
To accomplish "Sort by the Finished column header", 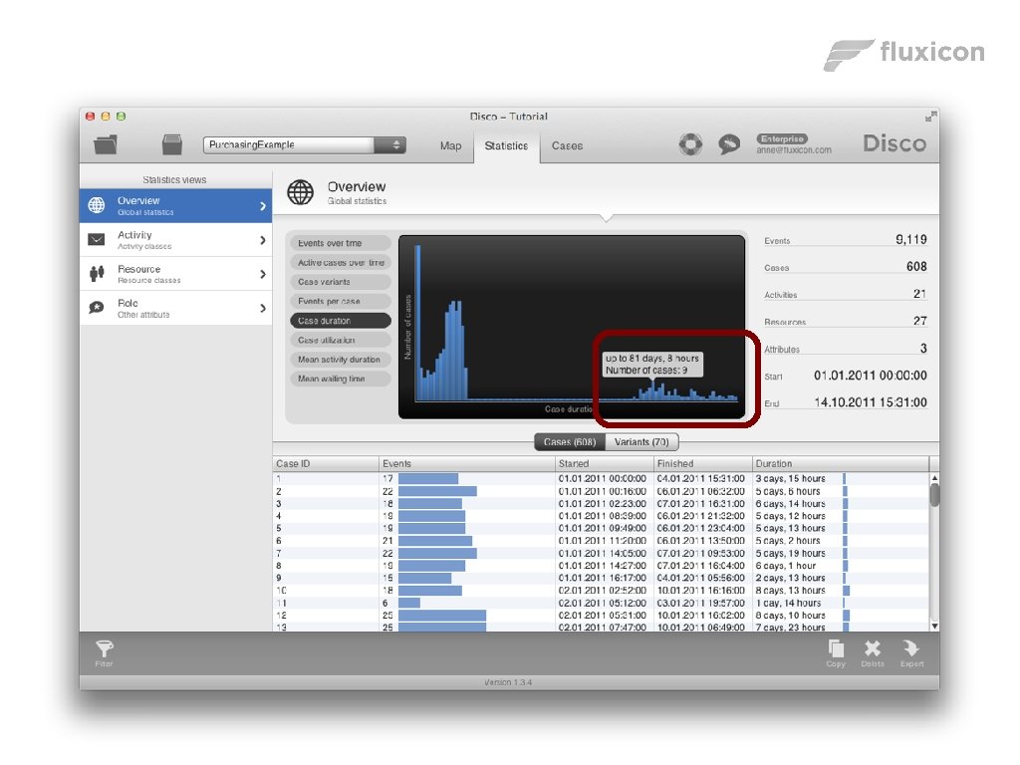I will (x=703, y=464).
